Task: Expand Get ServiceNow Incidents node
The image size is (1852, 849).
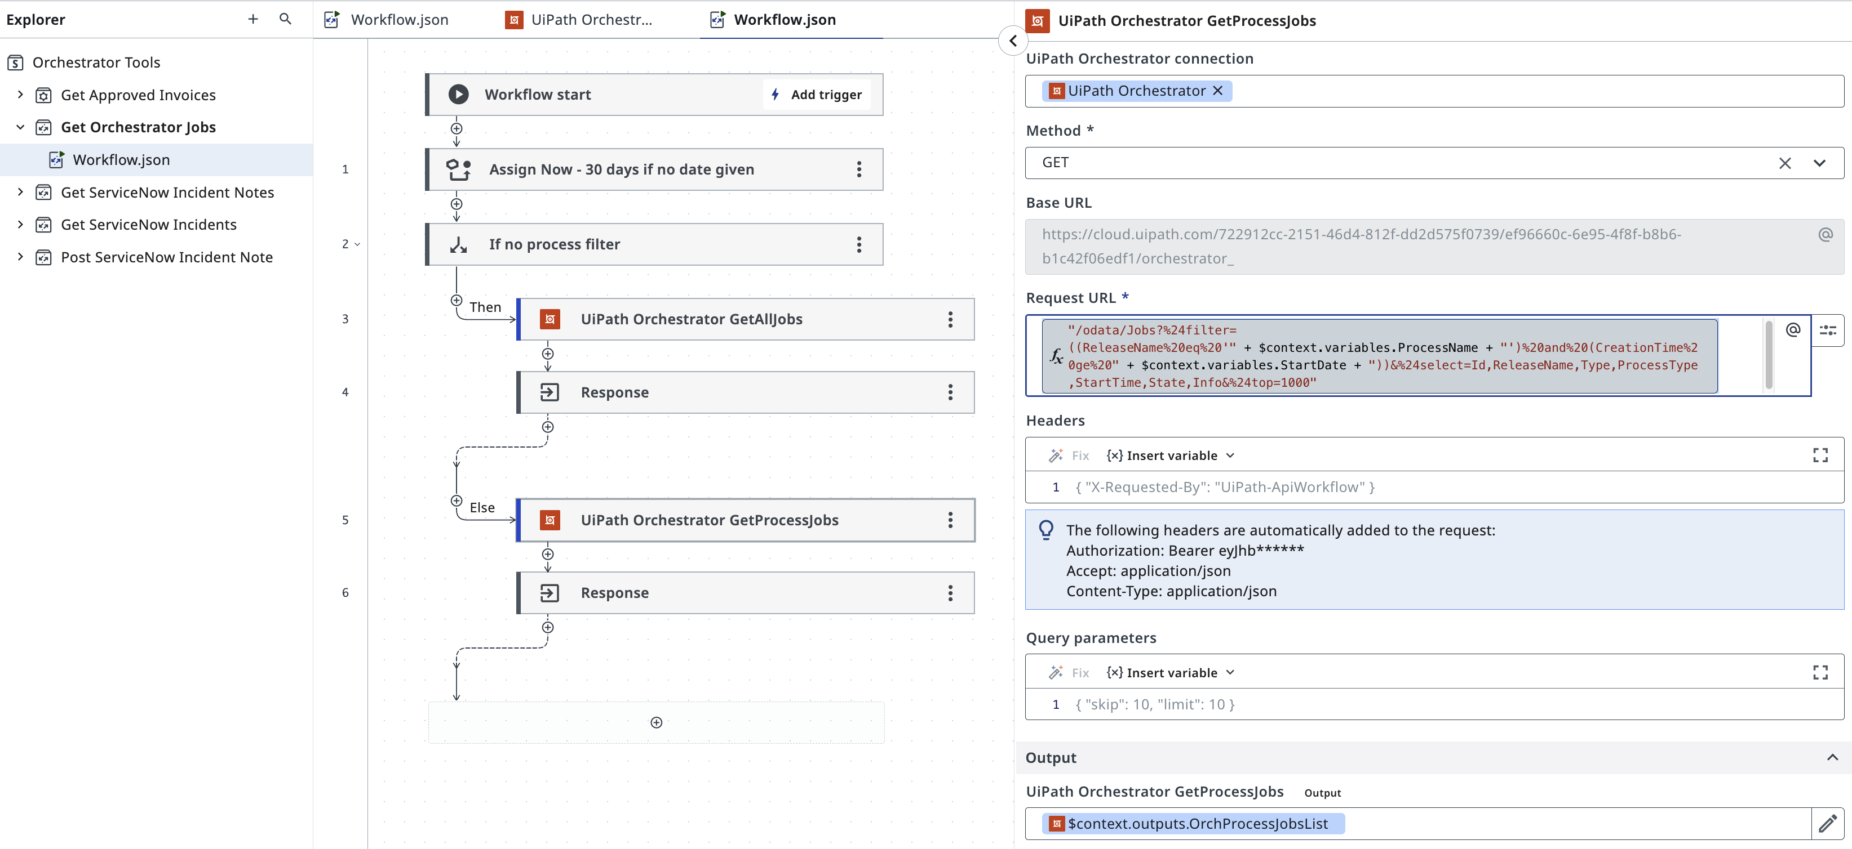Action: pyautogui.click(x=20, y=224)
